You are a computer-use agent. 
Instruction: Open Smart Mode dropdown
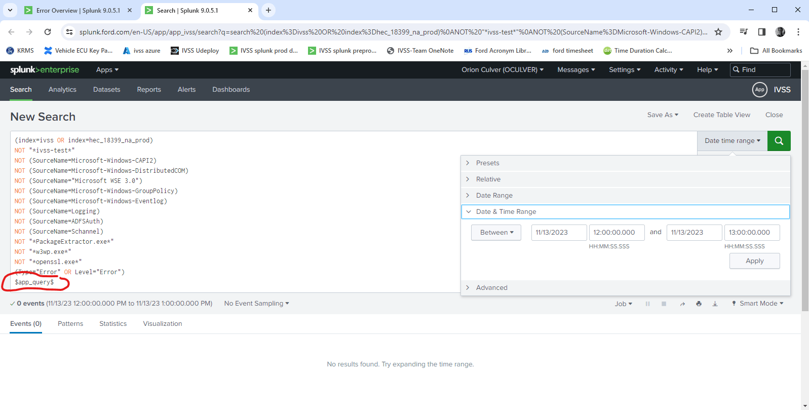(758, 304)
